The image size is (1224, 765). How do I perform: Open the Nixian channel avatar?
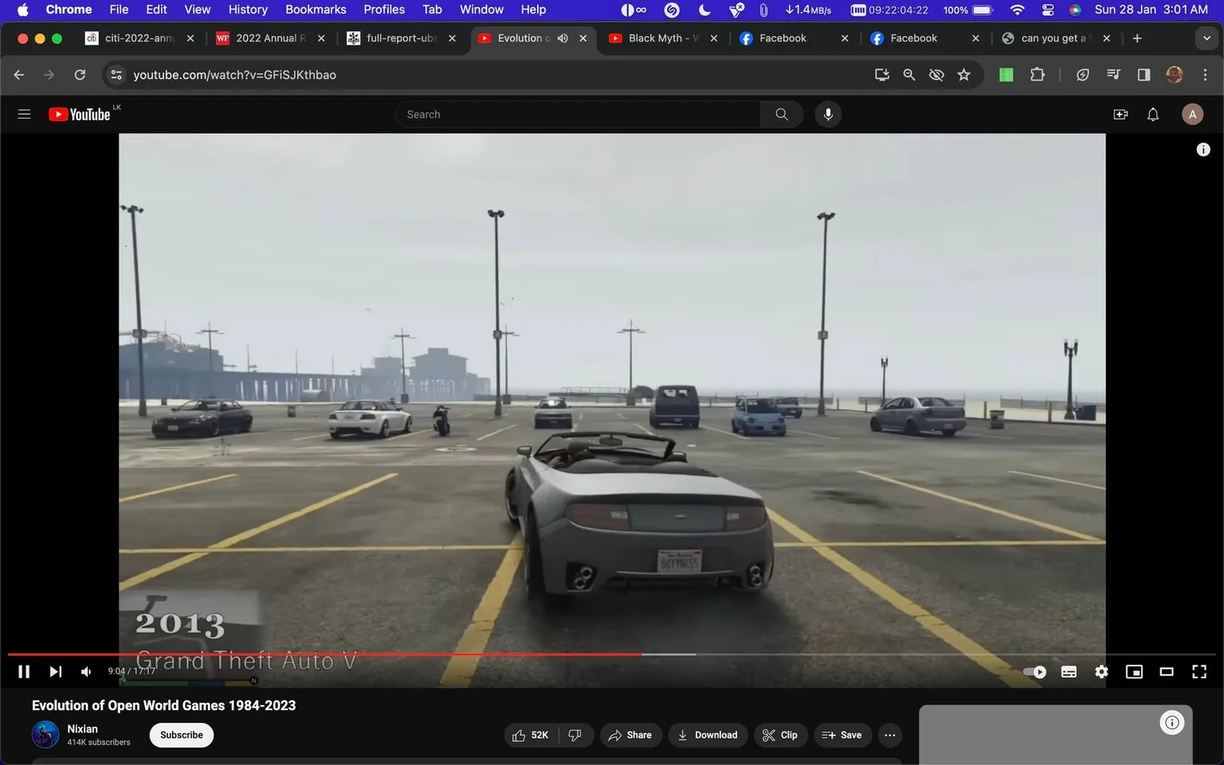pos(45,735)
